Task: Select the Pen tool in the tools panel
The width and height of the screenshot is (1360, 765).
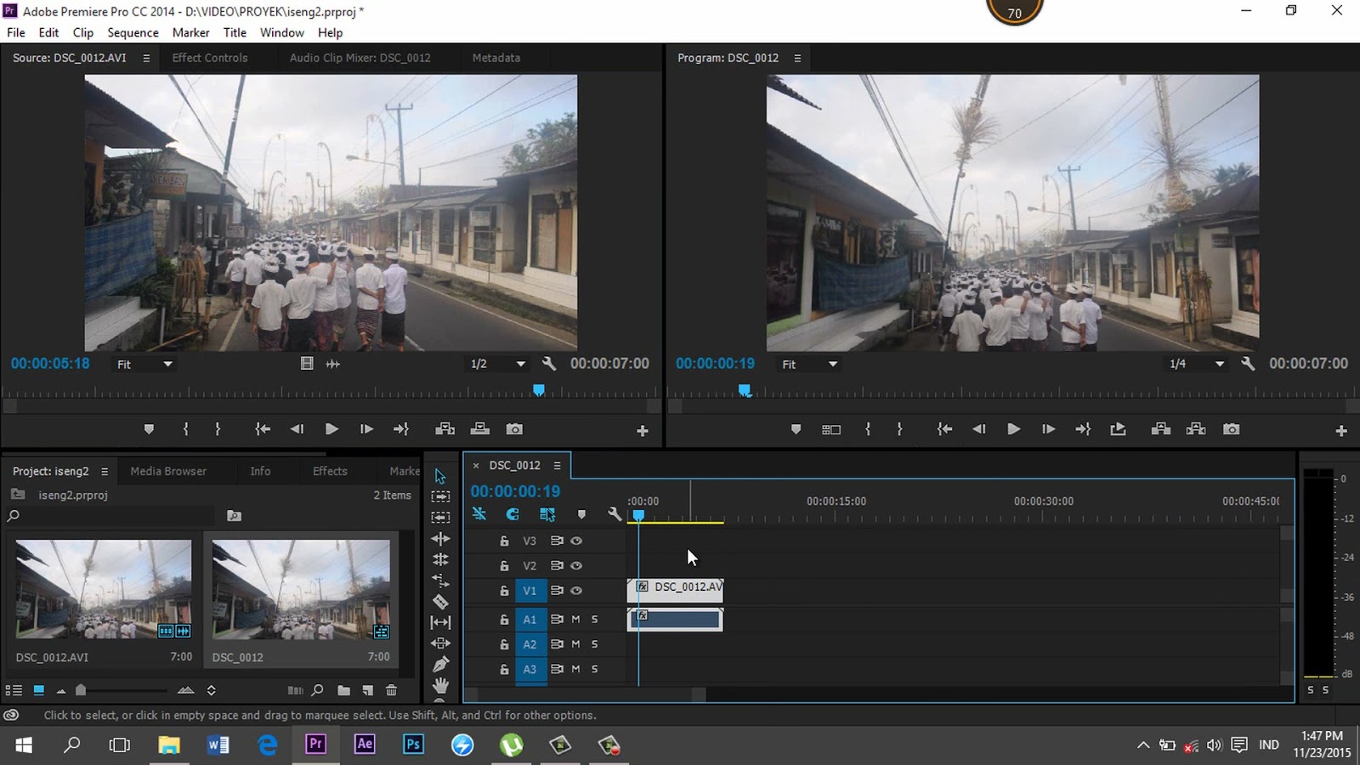Action: pos(440,665)
